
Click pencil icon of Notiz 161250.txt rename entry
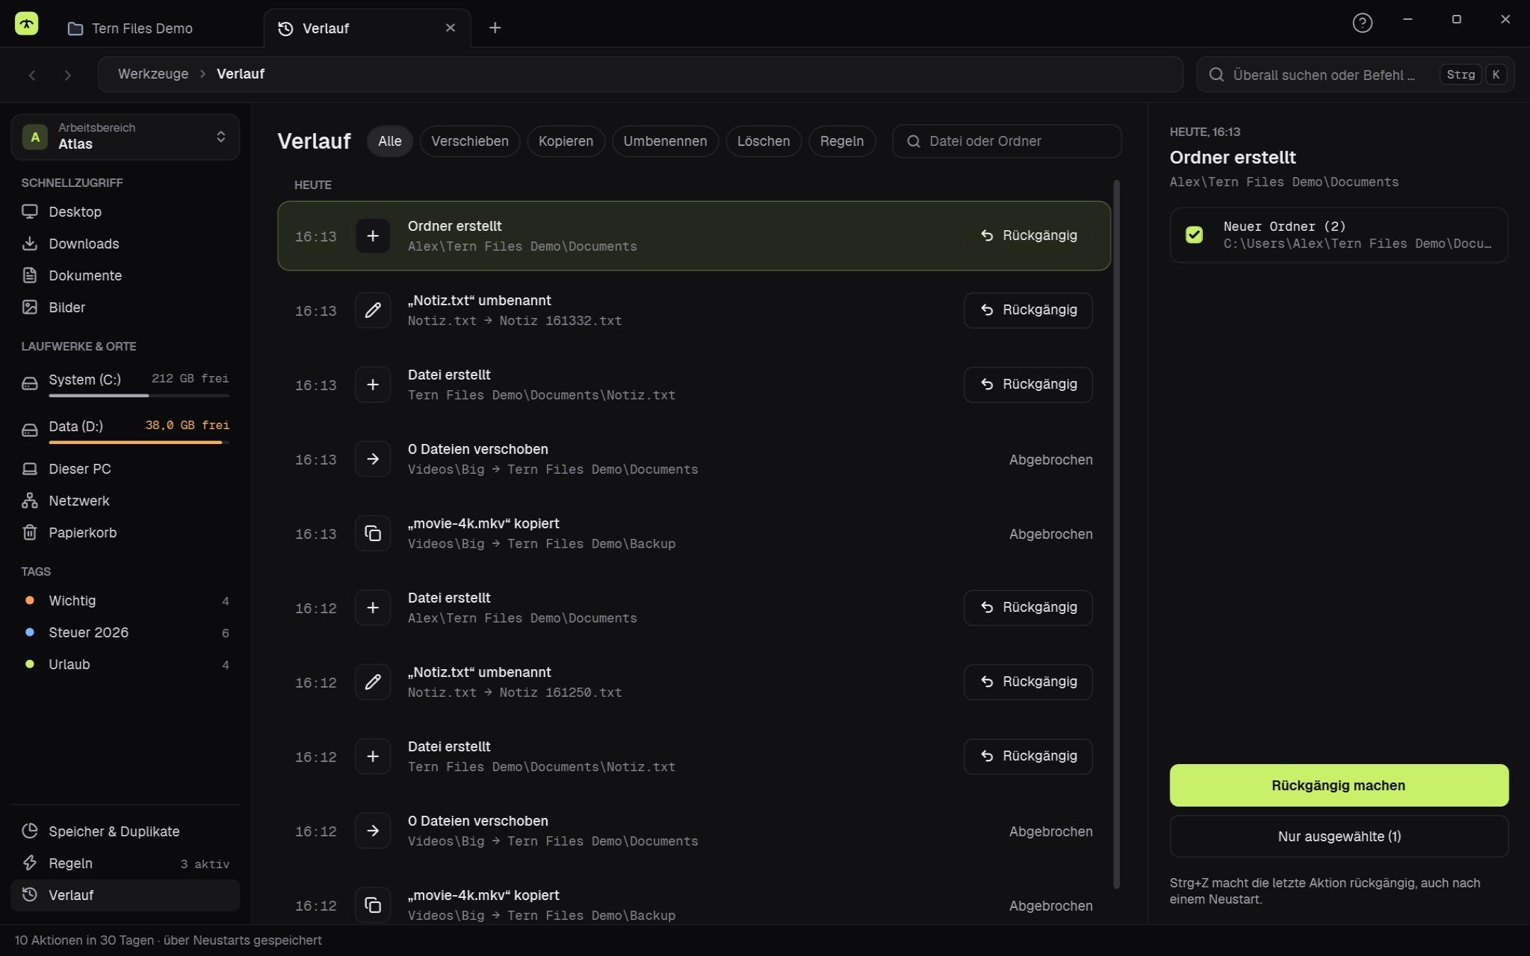click(x=373, y=682)
